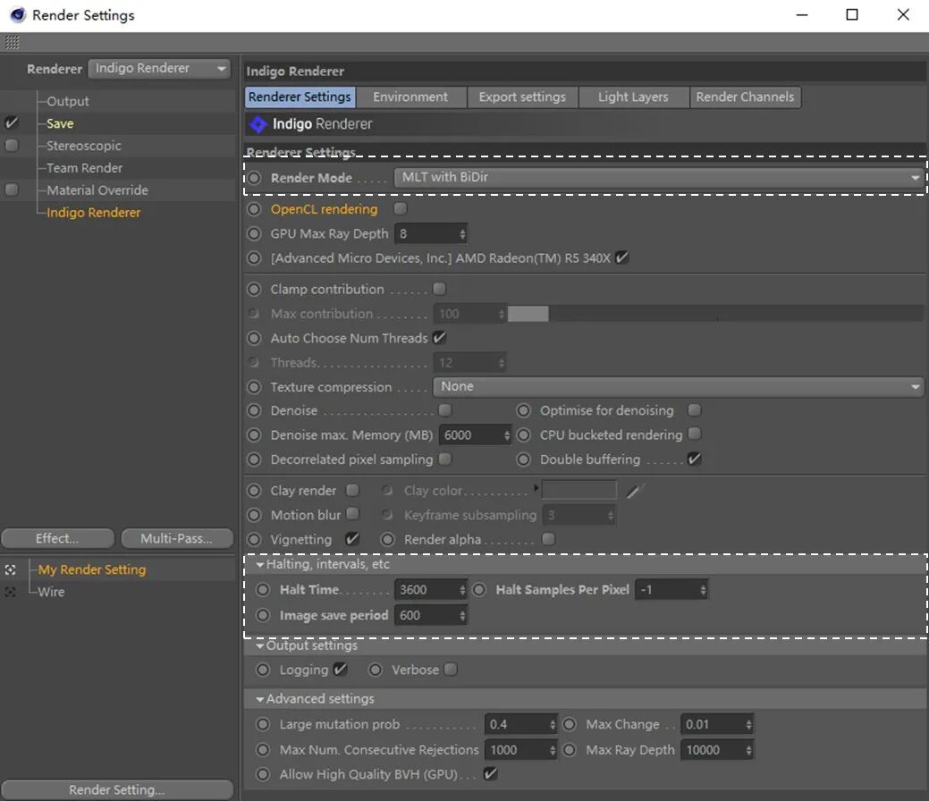Collapse the Halting, intervals, etc section

(260, 565)
